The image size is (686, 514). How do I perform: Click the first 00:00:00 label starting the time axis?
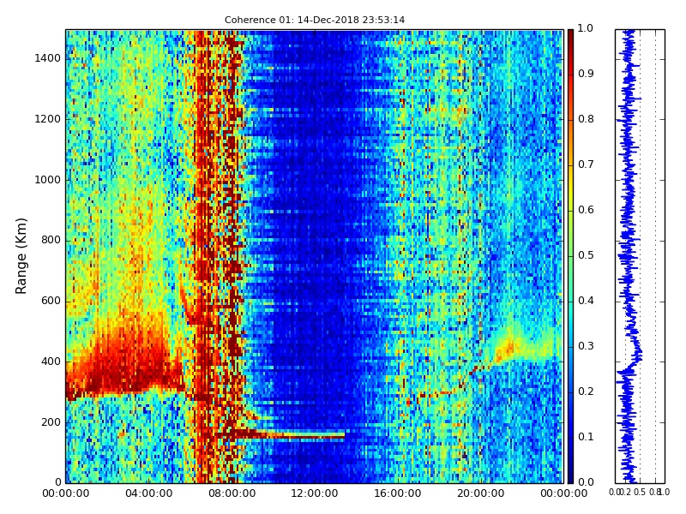click(x=66, y=493)
